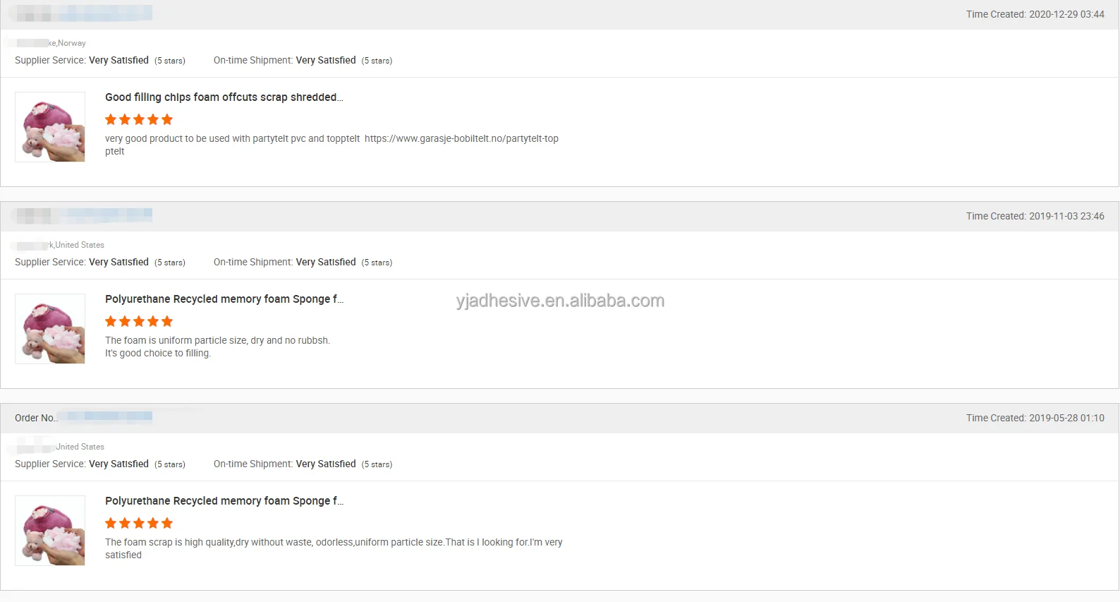Click the five stars above 'The foam is uniform' review

tap(139, 322)
